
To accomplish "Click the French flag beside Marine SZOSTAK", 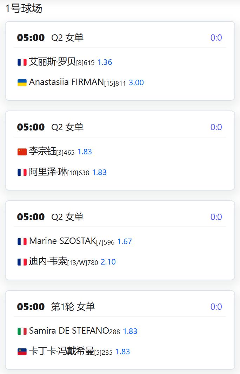I will 22,241.
